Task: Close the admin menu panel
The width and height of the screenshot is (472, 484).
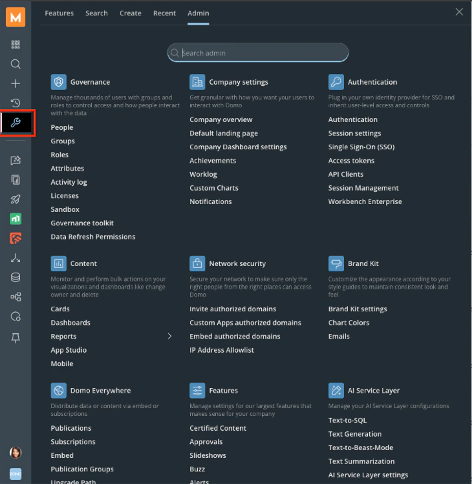Action: 459,12
